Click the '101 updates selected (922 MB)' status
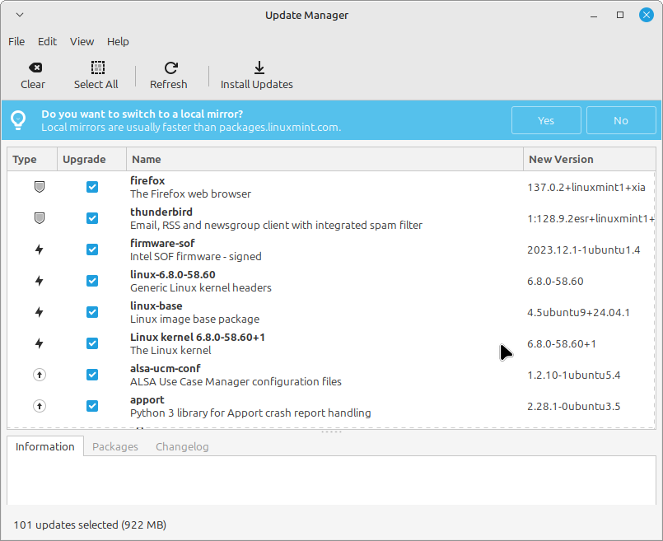Viewport: 663px width, 541px height. (x=90, y=525)
